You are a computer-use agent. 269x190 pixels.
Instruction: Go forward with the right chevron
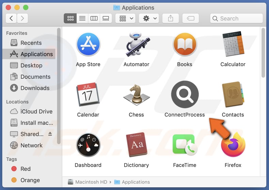tap(22, 18)
